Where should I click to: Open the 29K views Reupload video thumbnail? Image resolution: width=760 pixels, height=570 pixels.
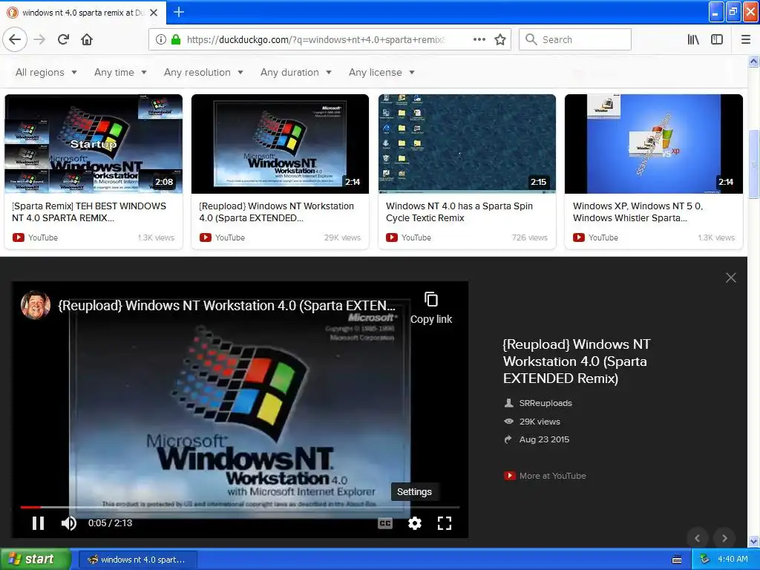coord(280,144)
